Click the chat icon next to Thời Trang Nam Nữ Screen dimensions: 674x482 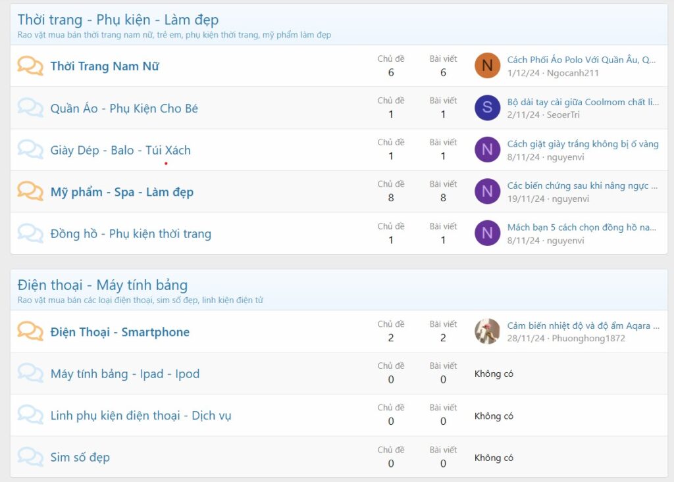(x=30, y=66)
